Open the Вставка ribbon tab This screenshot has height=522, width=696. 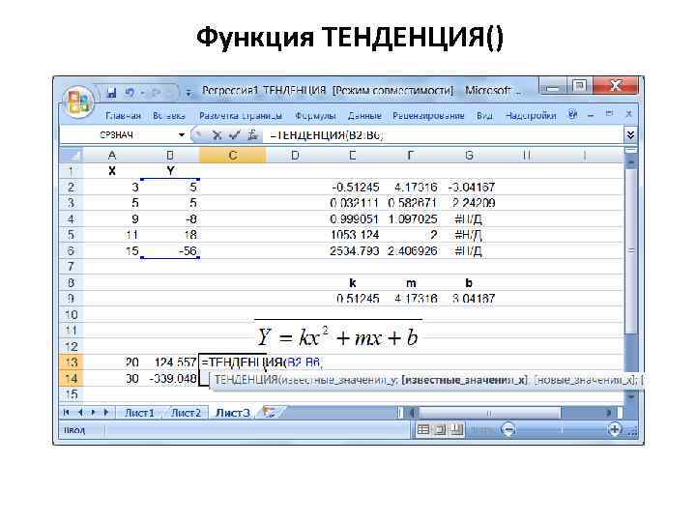click(168, 116)
